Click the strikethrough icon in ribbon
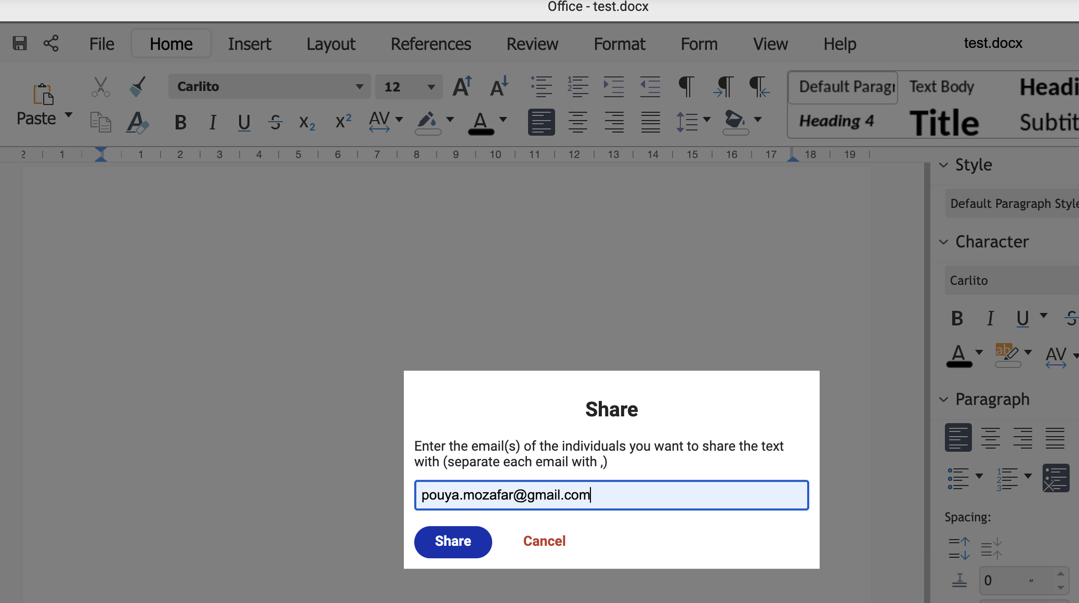Viewport: 1079px width, 603px height. [x=275, y=123]
